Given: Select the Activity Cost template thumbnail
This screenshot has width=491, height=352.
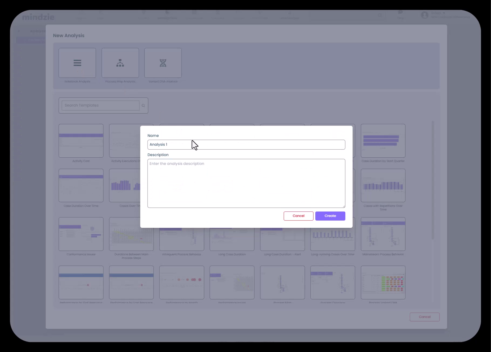Looking at the screenshot, I should coord(81,141).
